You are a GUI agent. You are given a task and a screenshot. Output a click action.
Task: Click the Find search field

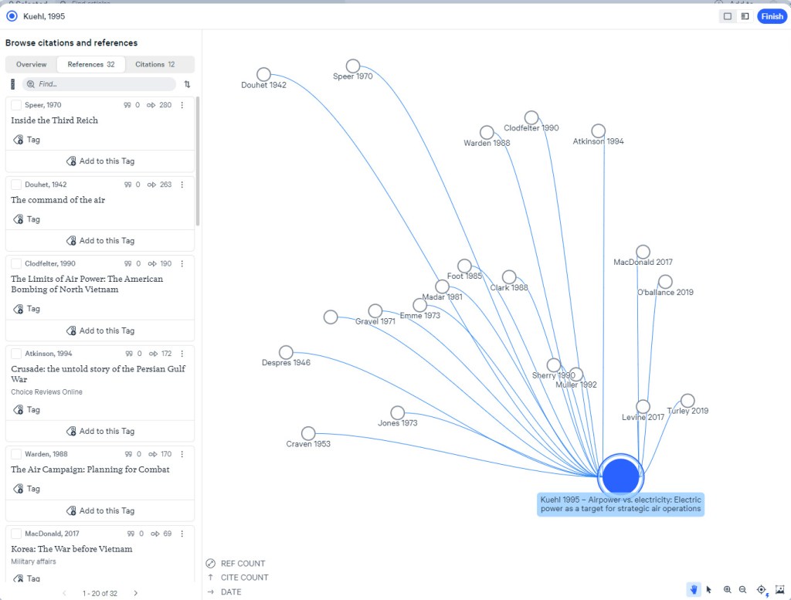(99, 84)
